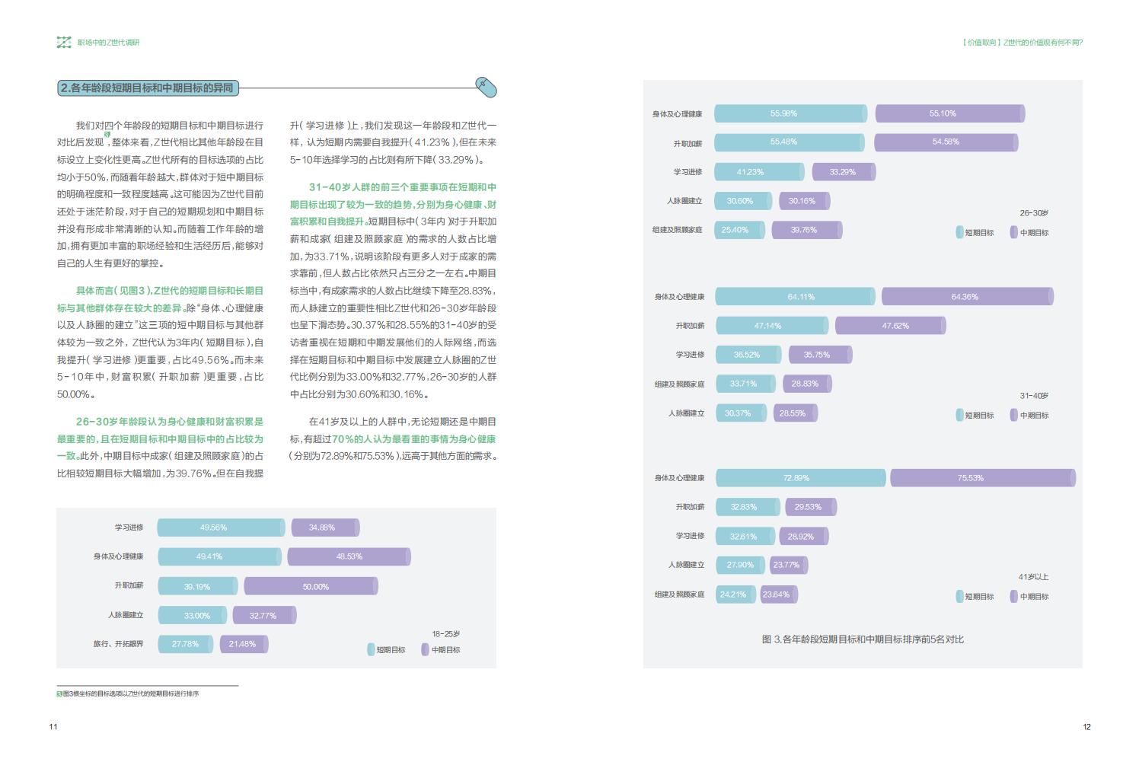This screenshot has height=765, width=1139.
Task: Click the 短期目标 legend swatch in 18-25岁 chart
Action: pos(371,649)
